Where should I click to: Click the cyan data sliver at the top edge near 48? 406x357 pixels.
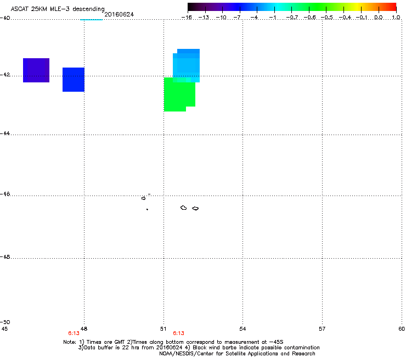point(91,19)
